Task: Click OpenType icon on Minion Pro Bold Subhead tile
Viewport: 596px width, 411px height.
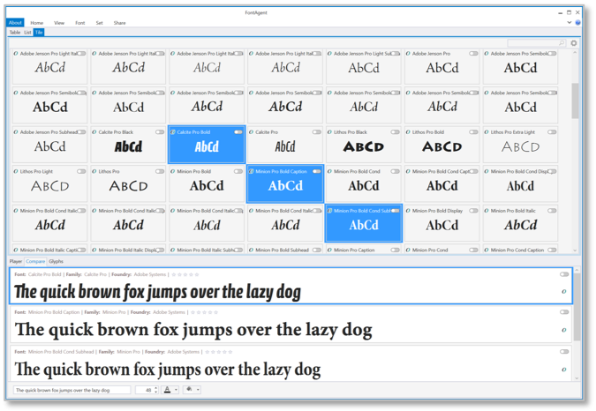Action: tap(251, 250)
